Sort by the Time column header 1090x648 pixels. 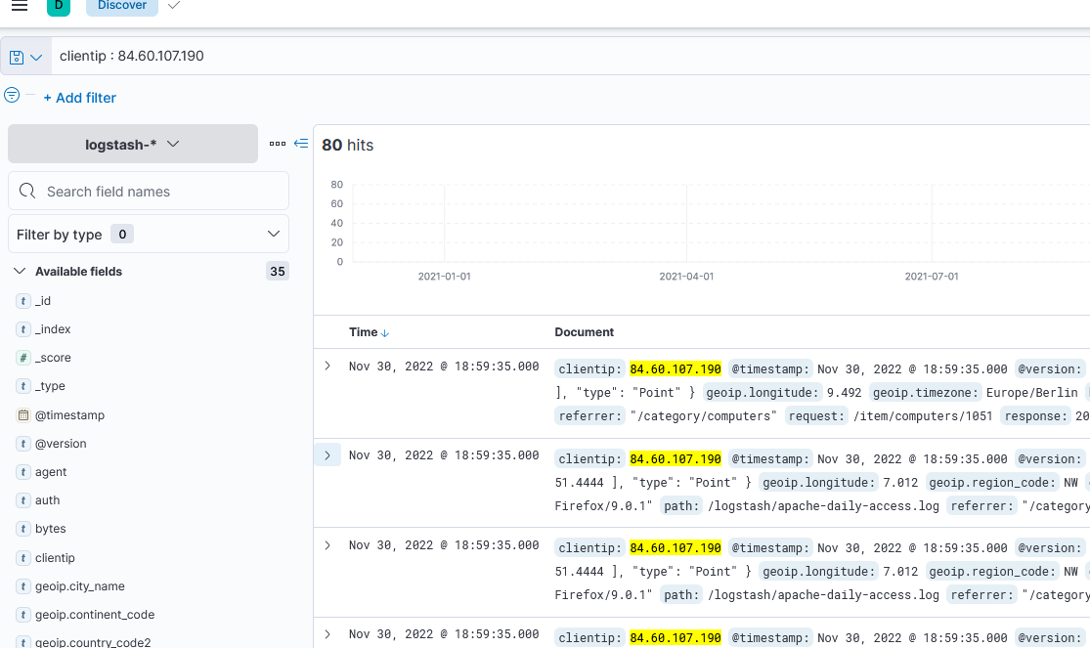click(363, 332)
